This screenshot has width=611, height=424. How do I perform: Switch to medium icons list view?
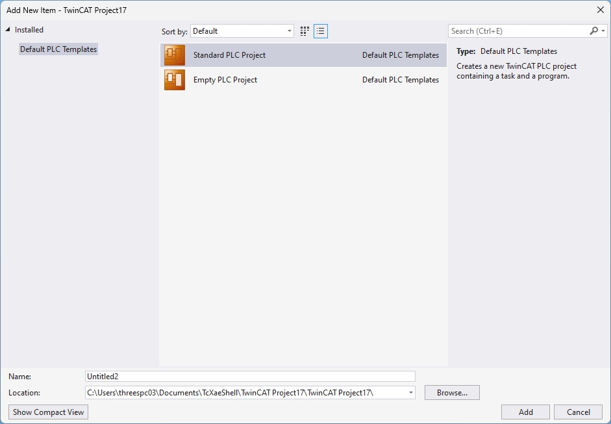[321, 31]
